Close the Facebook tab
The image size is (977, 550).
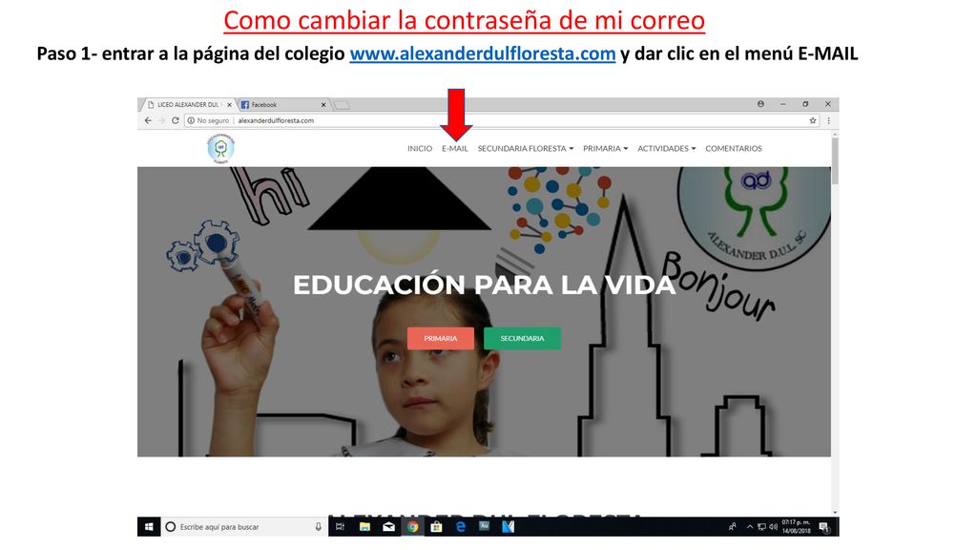coord(323,105)
